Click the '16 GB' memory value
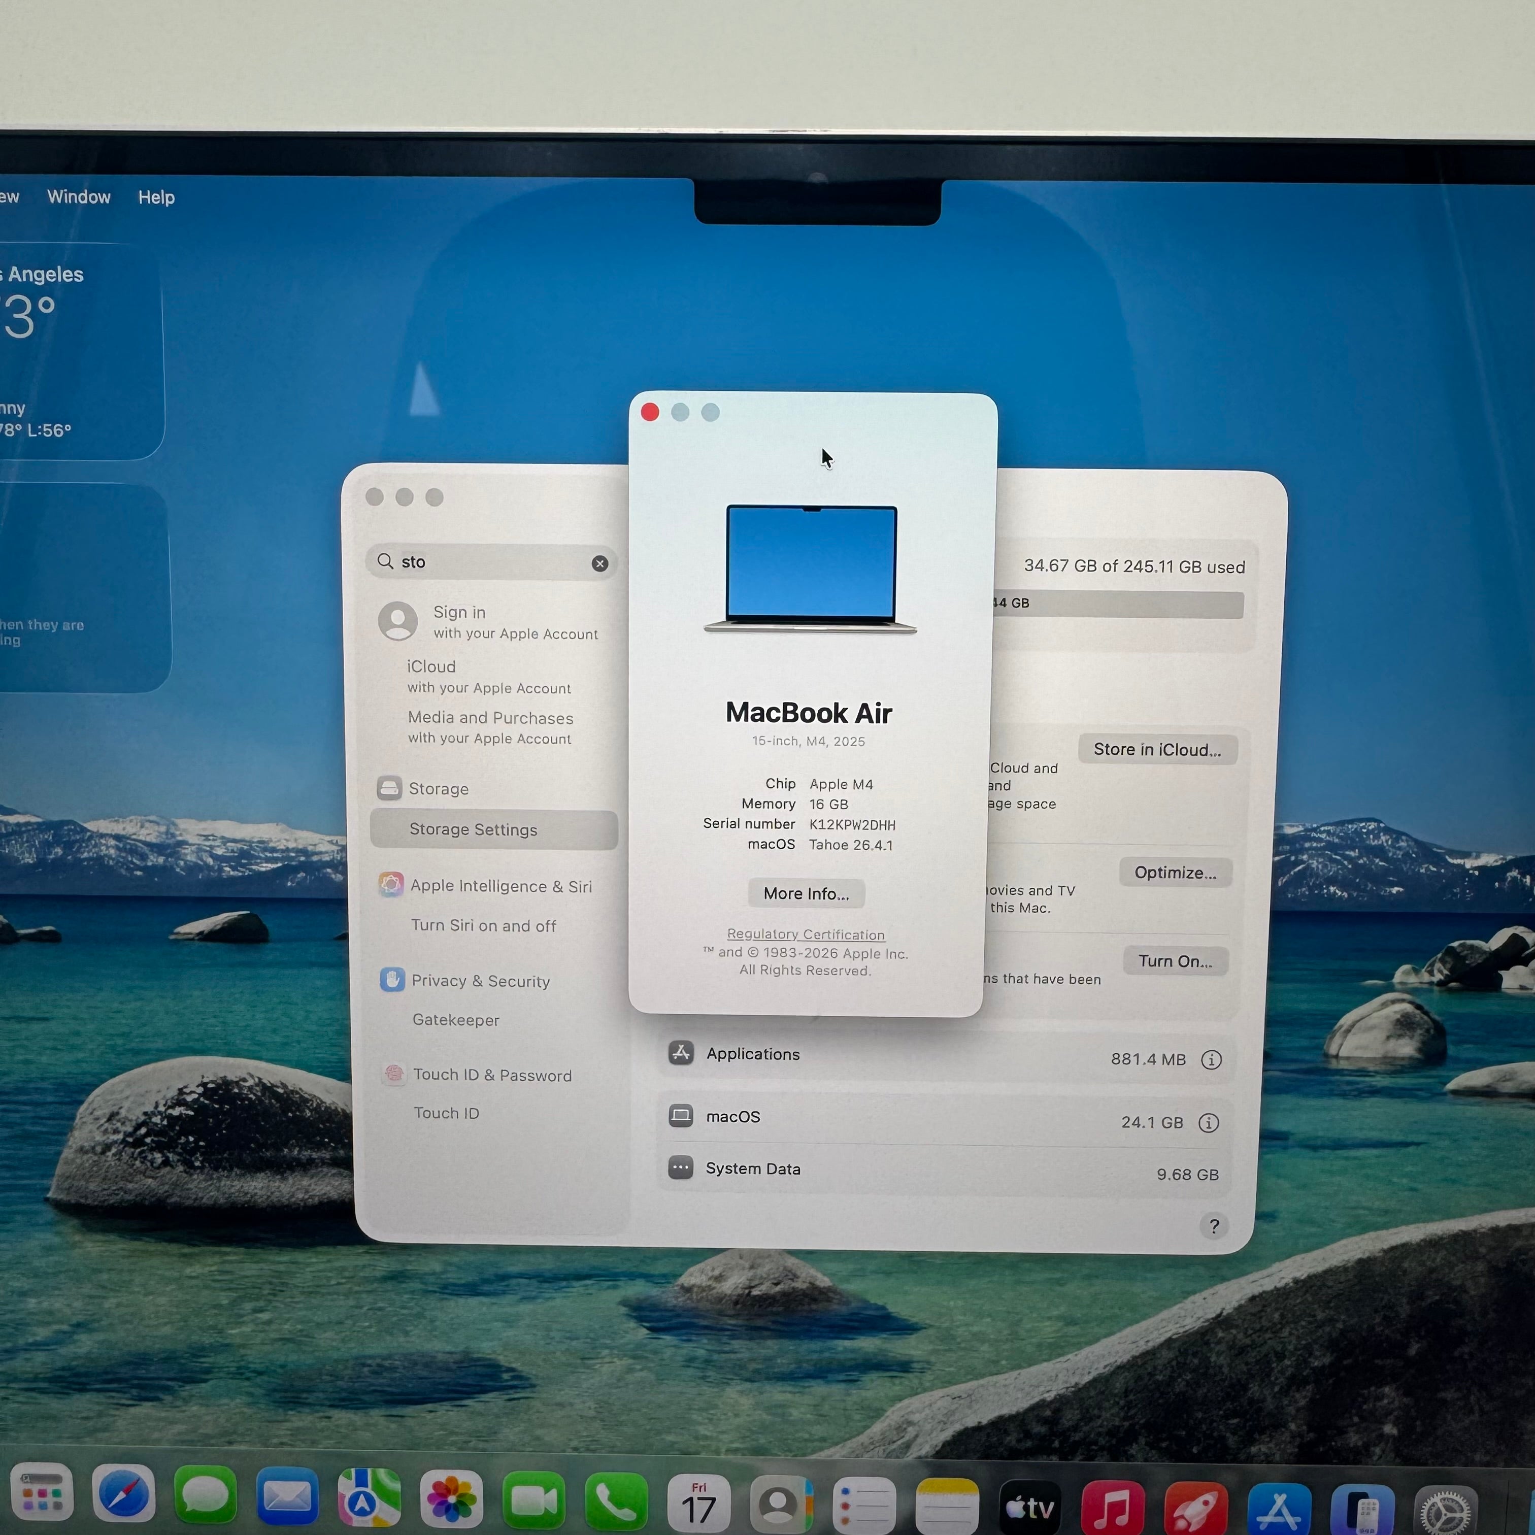The height and width of the screenshot is (1535, 1535). click(x=829, y=804)
